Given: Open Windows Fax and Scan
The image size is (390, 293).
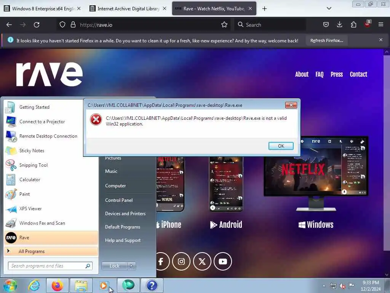Looking at the screenshot, I should [x=51, y=223].
